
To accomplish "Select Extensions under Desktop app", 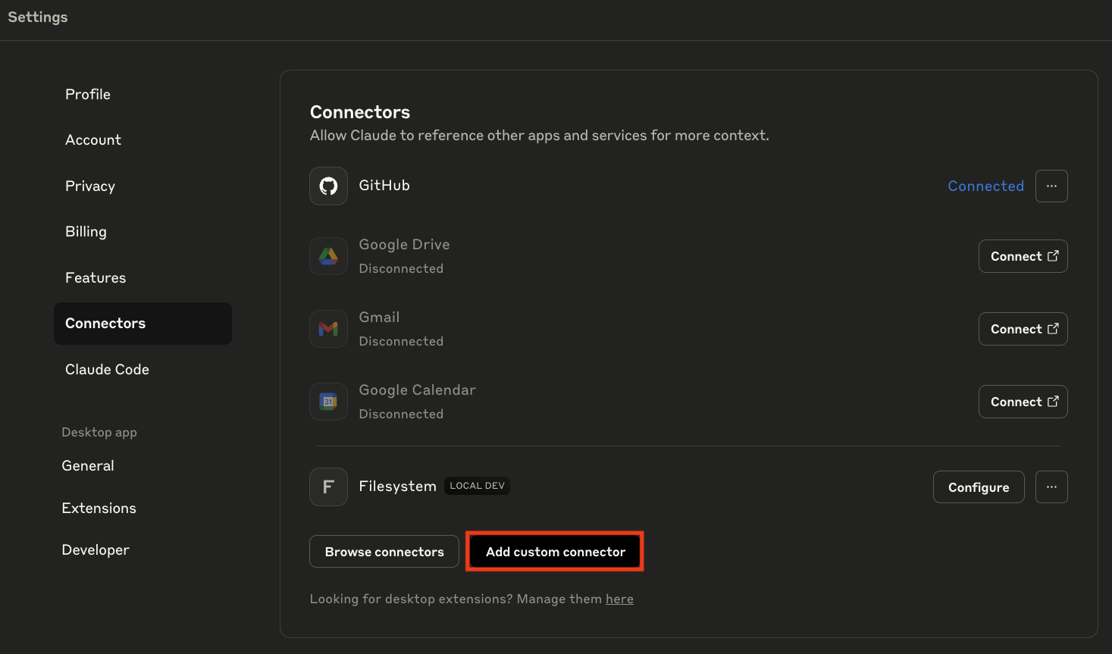I will click(x=99, y=508).
